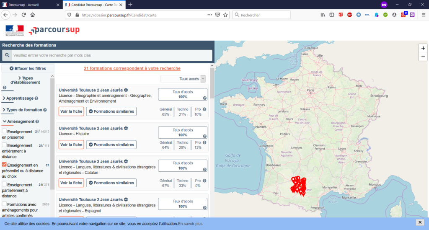Bookmark this page with the star icon
This screenshot has height=230, width=429.
(x=225, y=15)
